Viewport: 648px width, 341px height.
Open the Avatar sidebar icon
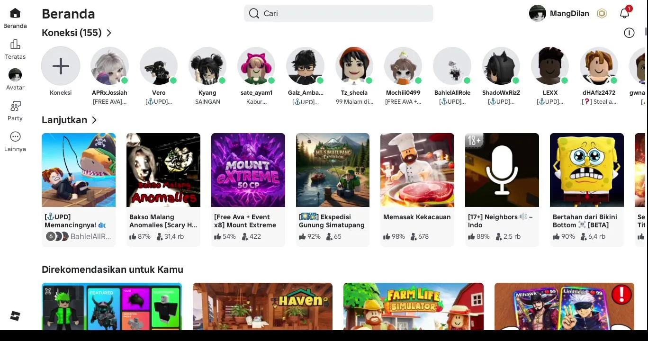(x=15, y=75)
